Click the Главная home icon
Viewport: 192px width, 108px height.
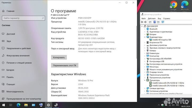pyautogui.click(x=3, y=11)
